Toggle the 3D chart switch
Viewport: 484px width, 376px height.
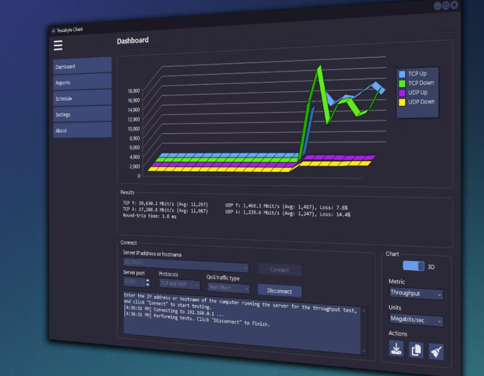pyautogui.click(x=414, y=266)
